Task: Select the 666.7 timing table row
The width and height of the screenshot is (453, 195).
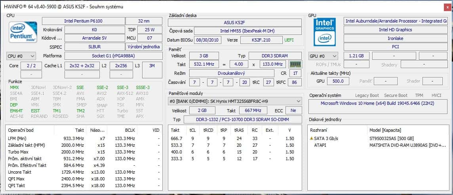Action: [234, 138]
